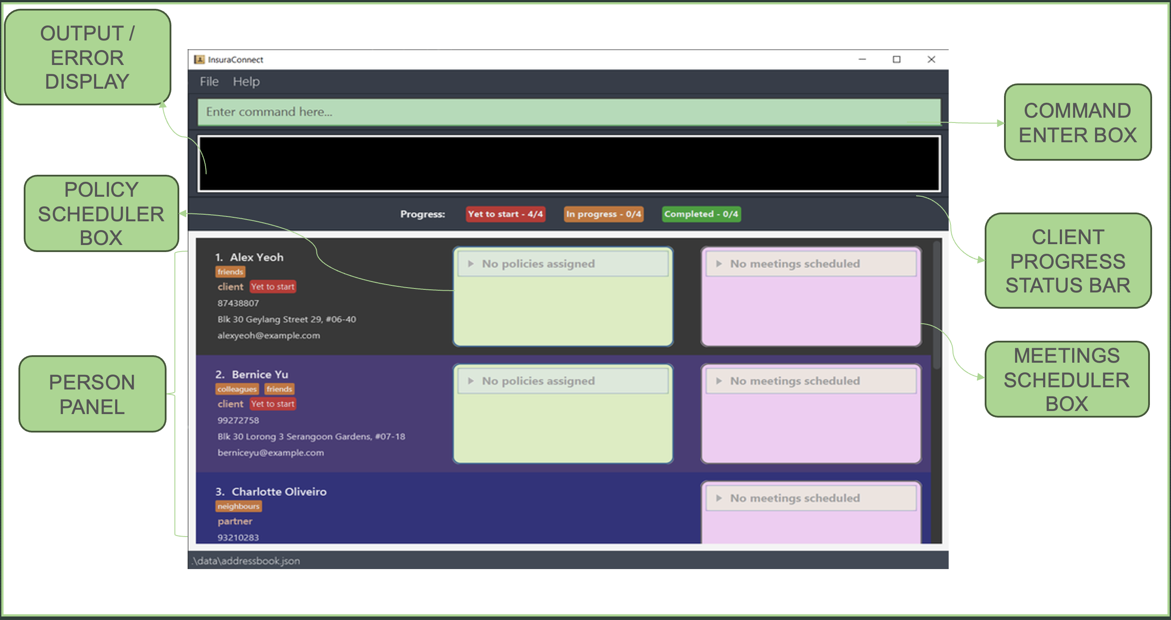This screenshot has width=1171, height=620.
Task: Open the Help menu
Action: tap(247, 82)
